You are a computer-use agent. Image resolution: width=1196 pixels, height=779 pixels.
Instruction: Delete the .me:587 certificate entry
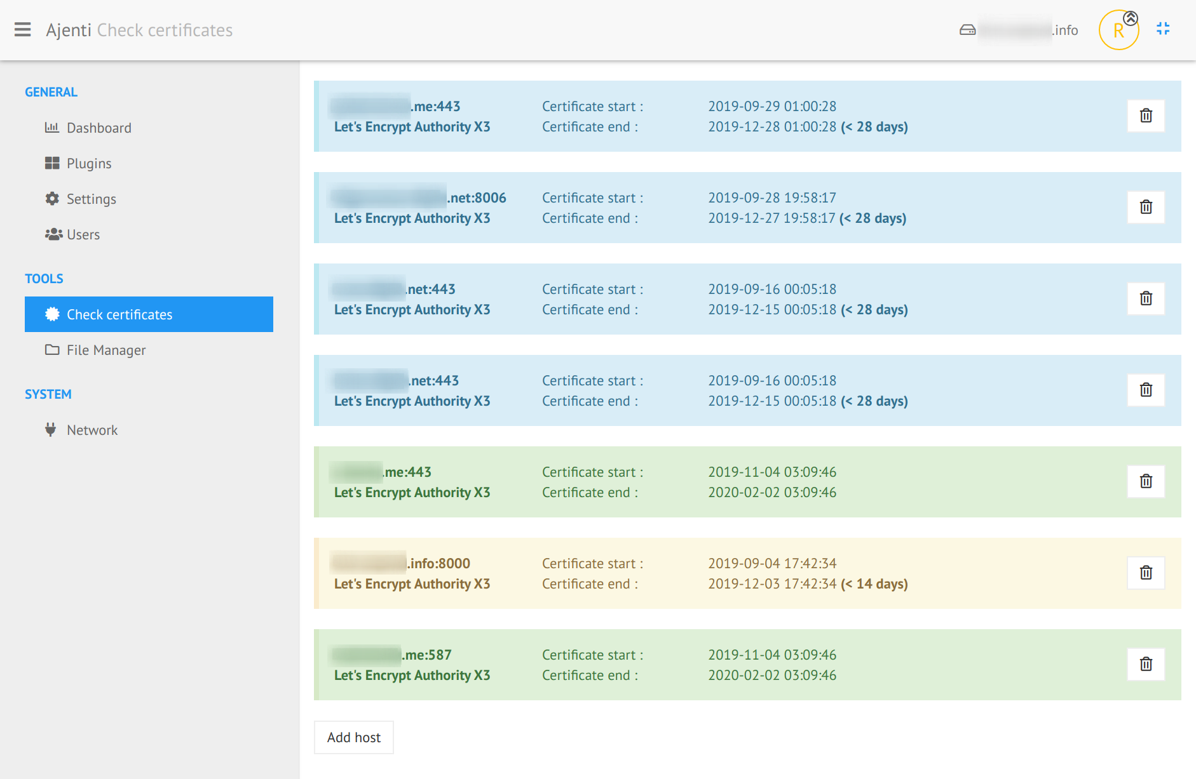1146,664
